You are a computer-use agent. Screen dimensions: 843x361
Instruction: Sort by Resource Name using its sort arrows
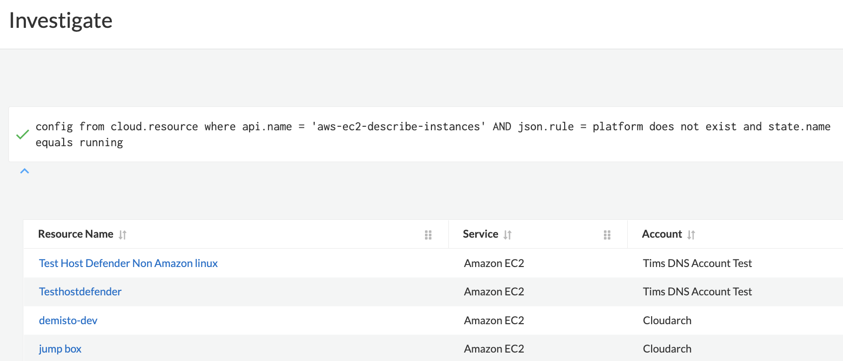(123, 235)
